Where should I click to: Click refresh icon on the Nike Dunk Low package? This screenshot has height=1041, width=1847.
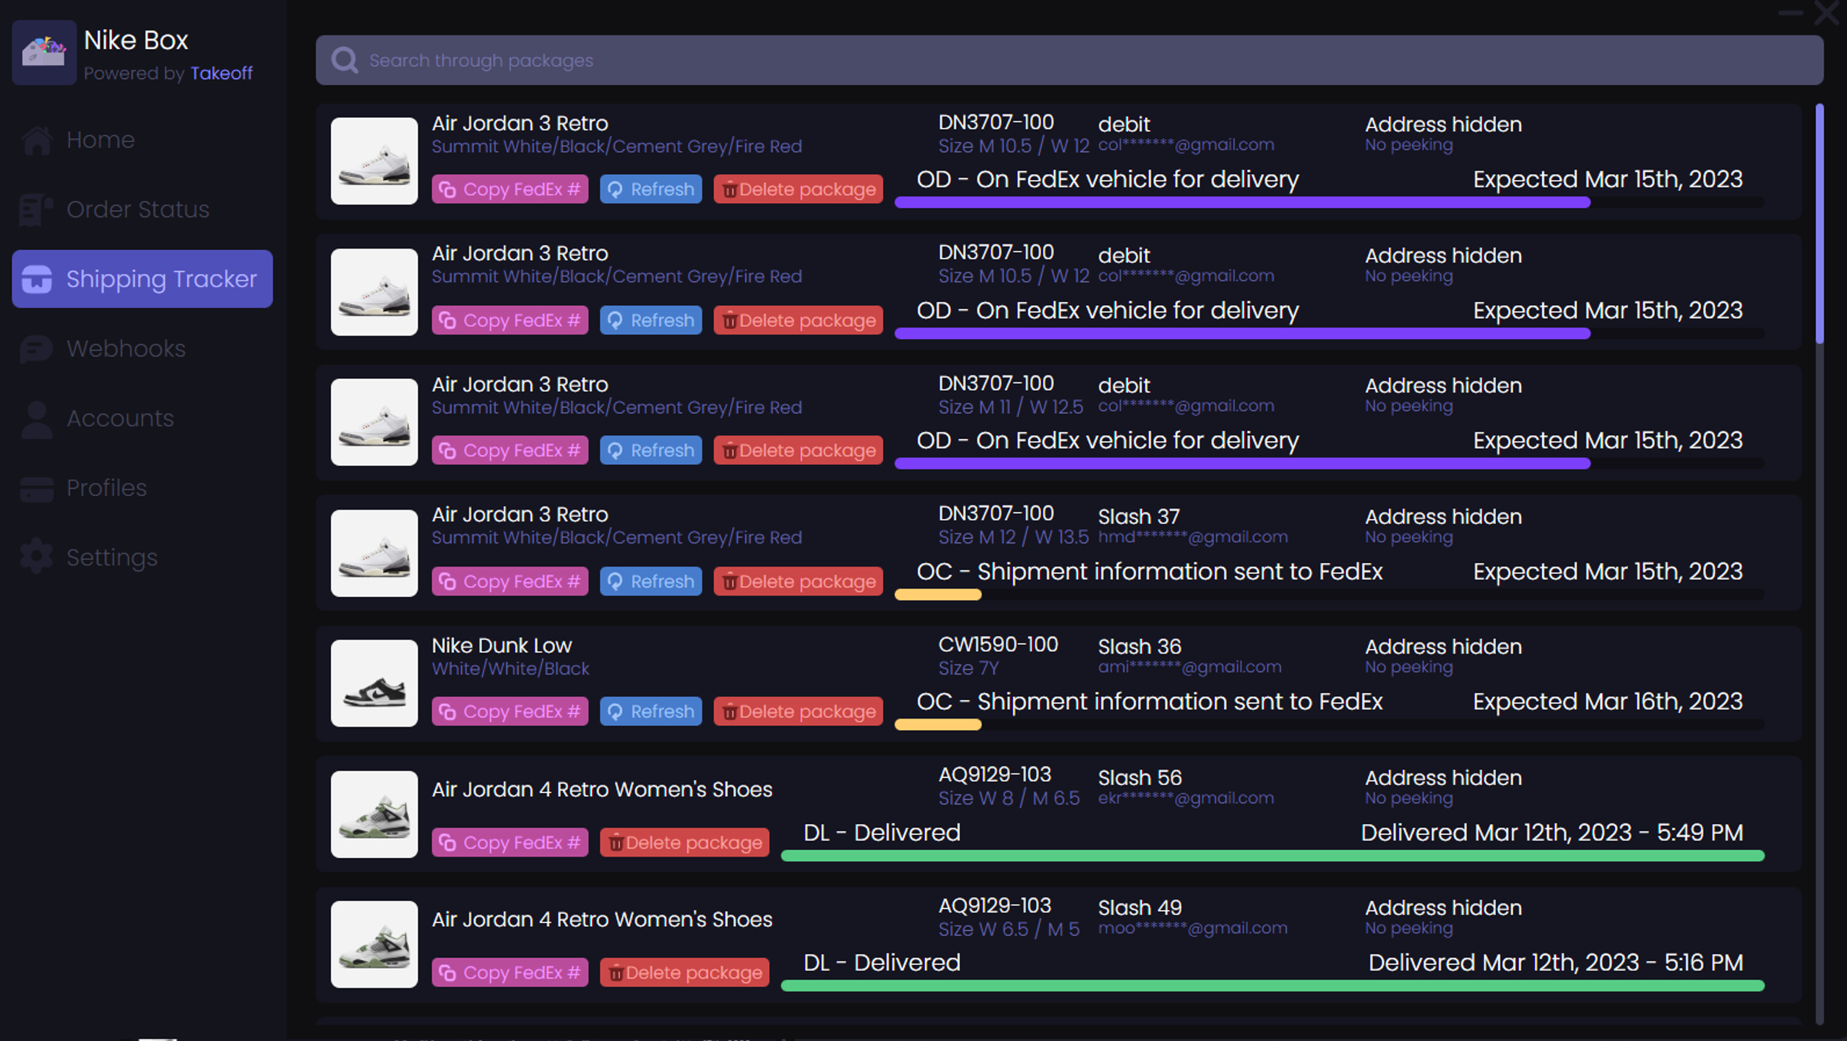(615, 712)
